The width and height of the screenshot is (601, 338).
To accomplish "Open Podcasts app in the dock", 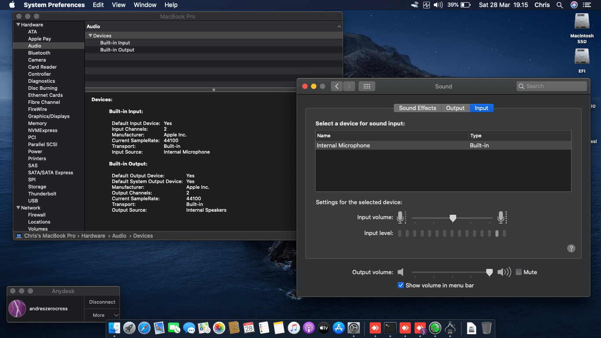I will click(308, 328).
